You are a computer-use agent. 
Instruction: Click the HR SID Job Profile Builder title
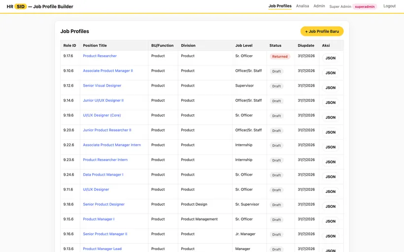(40, 6)
